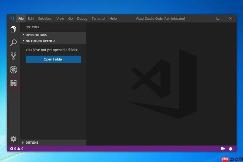Open the Explorer view in activity bar
Image resolution: width=243 pixels, height=162 pixels.
click(x=13, y=29)
